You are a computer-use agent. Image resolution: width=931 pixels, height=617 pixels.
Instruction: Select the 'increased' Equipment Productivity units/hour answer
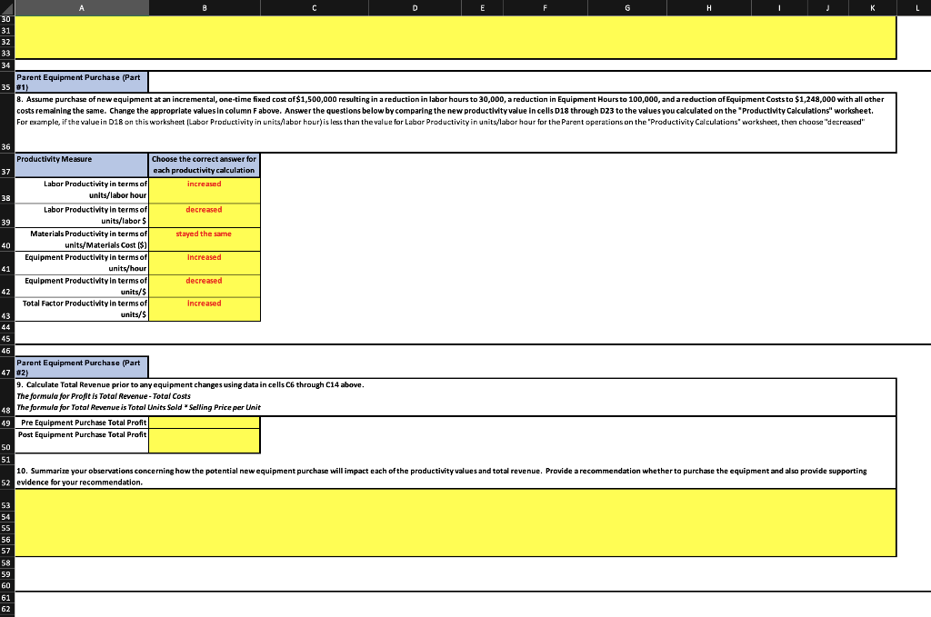pyautogui.click(x=205, y=263)
